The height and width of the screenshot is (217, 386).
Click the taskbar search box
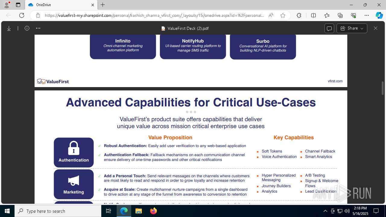coord(58,211)
